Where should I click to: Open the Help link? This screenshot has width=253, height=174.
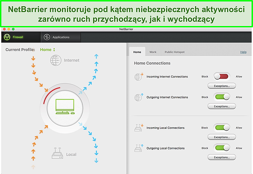(x=243, y=52)
